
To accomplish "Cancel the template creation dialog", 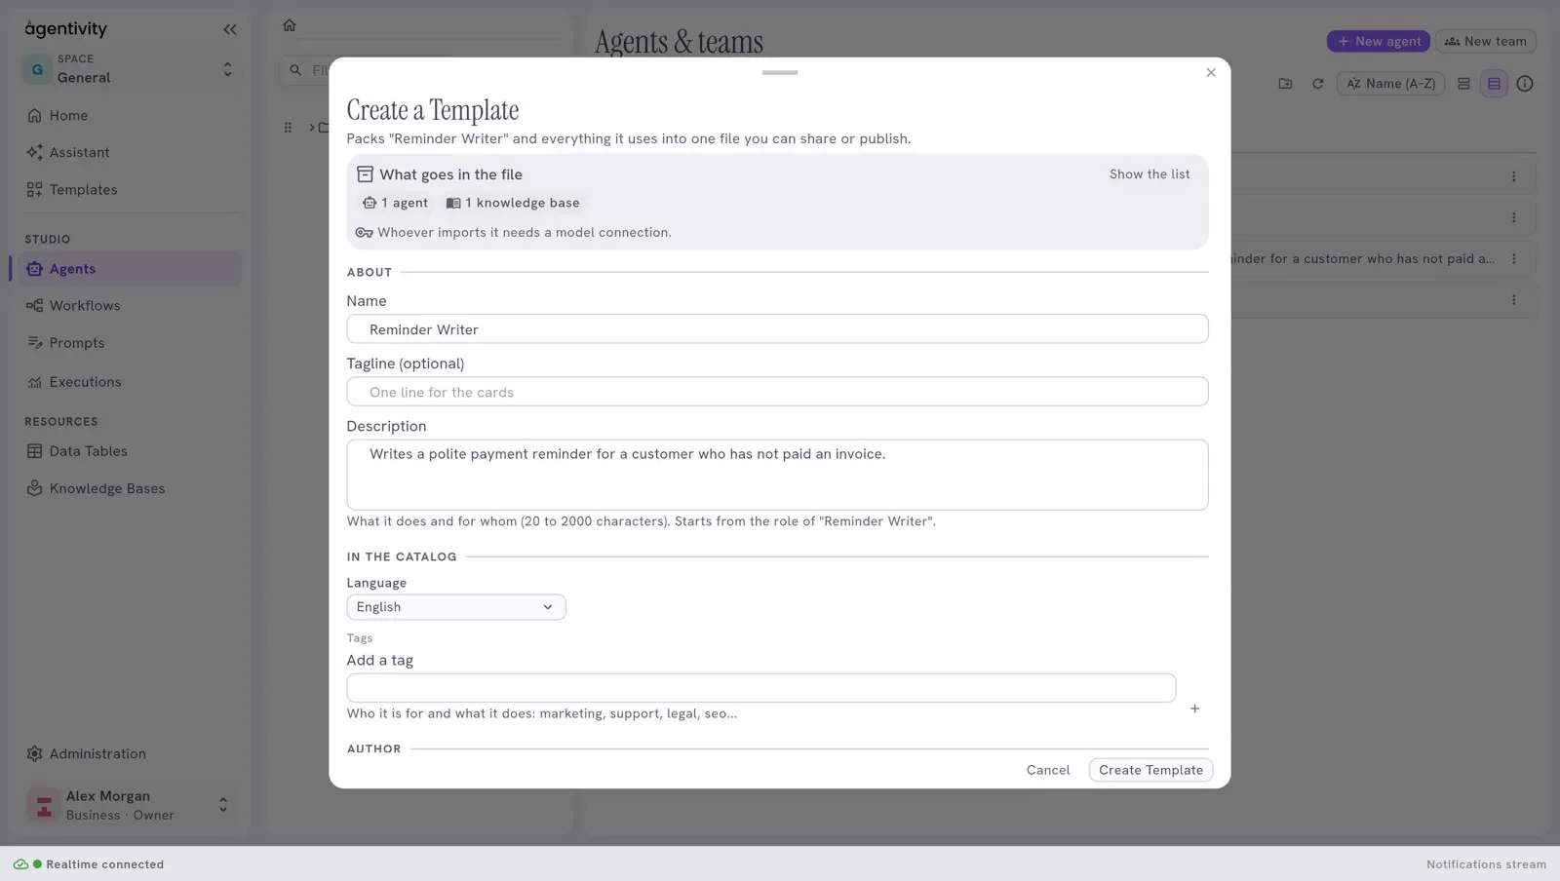I will point(1048,770).
